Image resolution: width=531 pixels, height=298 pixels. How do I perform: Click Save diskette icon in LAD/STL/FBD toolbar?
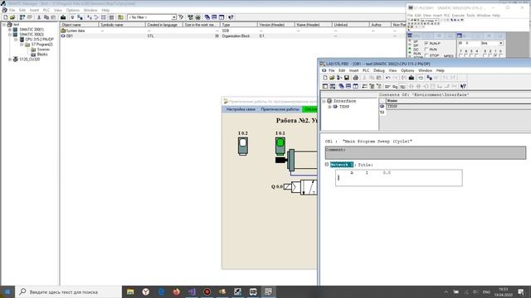(347, 78)
